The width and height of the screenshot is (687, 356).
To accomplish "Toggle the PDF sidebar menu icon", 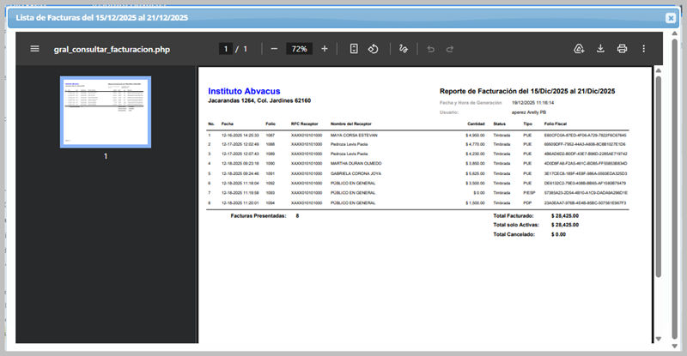I will click(x=35, y=49).
